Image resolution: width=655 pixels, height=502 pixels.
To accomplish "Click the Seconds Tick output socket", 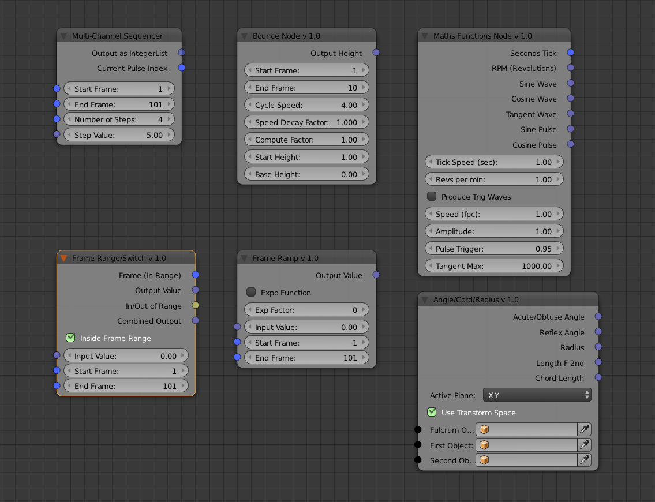I will click(571, 53).
